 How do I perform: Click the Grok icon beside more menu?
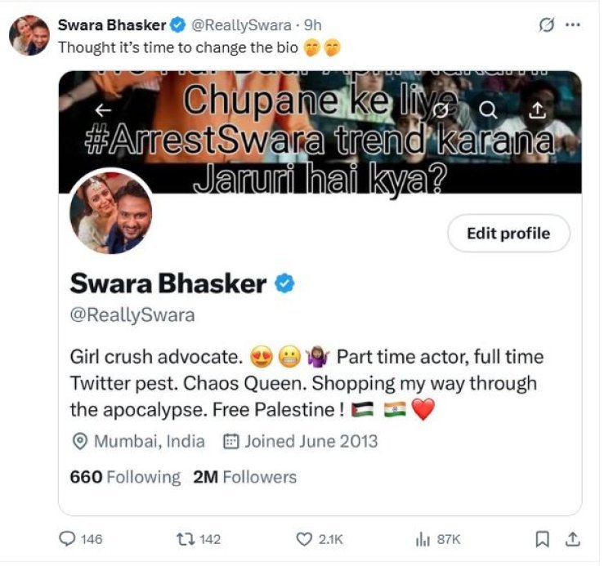pyautogui.click(x=546, y=25)
